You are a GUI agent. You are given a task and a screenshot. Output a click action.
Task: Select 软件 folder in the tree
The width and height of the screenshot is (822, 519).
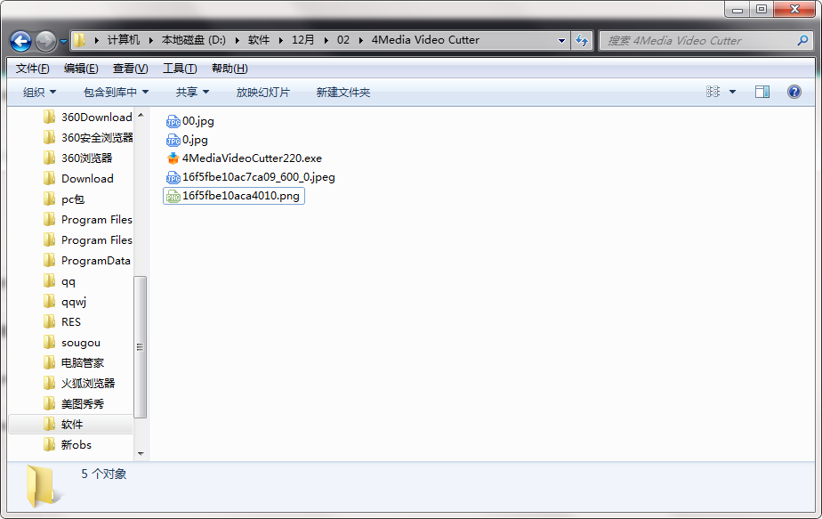71,424
